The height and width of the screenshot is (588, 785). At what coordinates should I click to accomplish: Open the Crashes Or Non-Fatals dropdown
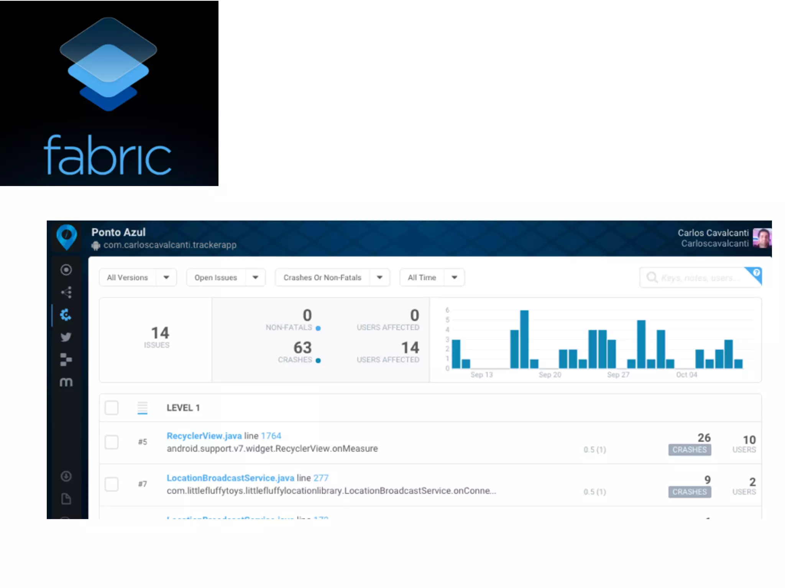[379, 278]
